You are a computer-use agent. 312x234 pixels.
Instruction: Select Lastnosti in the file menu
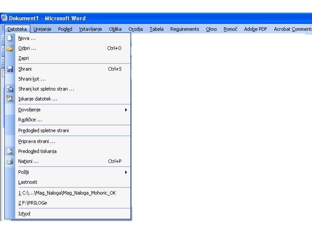[x=28, y=182]
